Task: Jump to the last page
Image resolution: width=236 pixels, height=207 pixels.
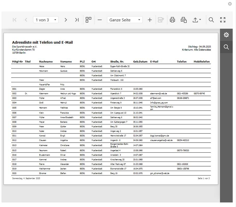Action: click(77, 20)
